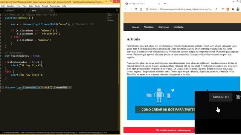Screen dimensions: 241x135
Task: Click the '// Booleanos' comment line
Action: (14, 52)
